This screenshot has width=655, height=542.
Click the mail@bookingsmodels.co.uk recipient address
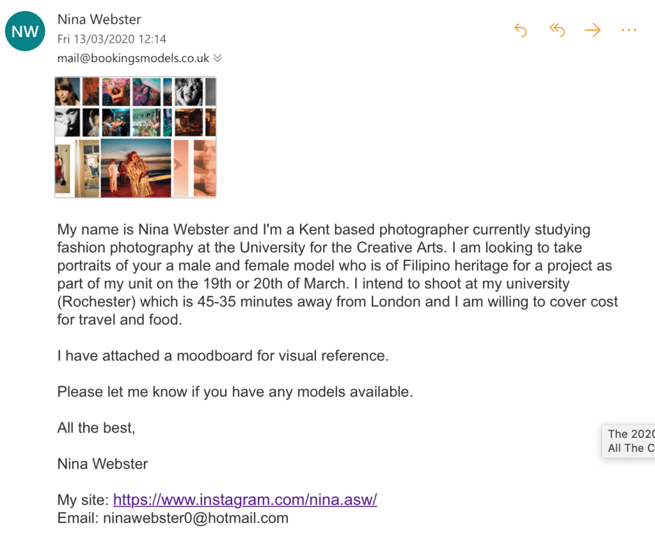[x=133, y=58]
